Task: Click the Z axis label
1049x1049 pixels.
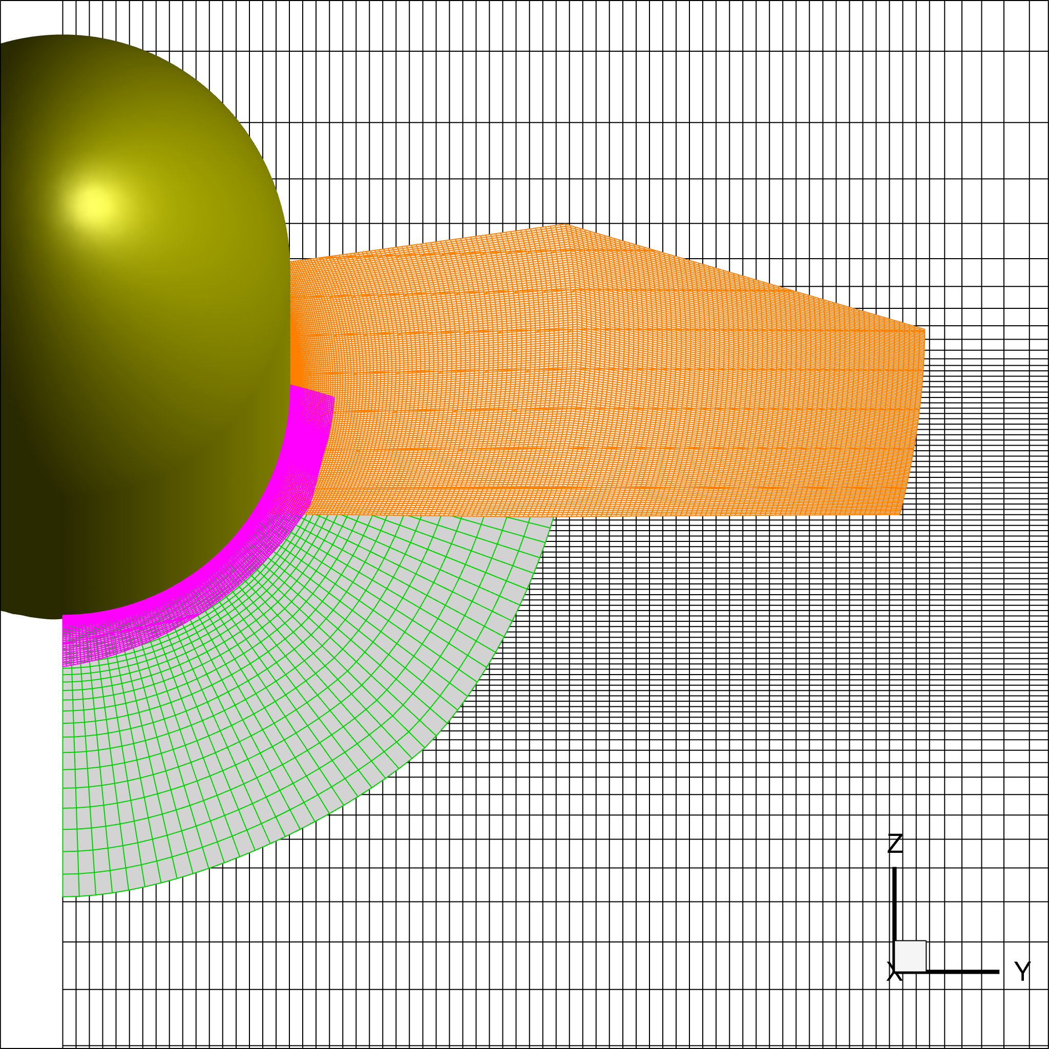Action: pos(895,844)
